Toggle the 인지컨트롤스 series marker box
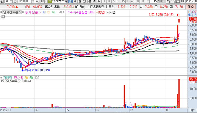The image size is (197, 113). (1, 12)
